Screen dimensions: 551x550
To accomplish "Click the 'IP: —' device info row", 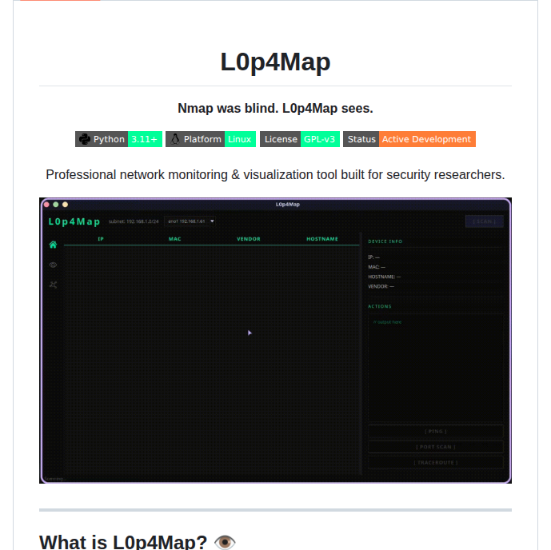I will pyautogui.click(x=374, y=257).
